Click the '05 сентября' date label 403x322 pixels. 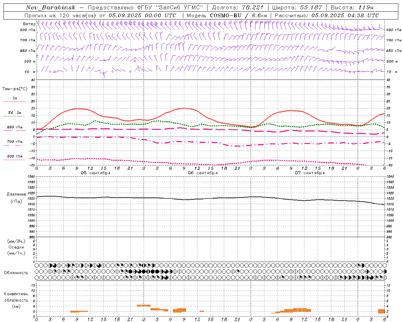coord(95,173)
